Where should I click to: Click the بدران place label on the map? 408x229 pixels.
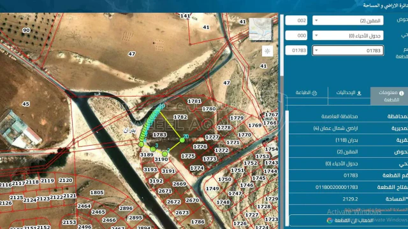[130, 130]
